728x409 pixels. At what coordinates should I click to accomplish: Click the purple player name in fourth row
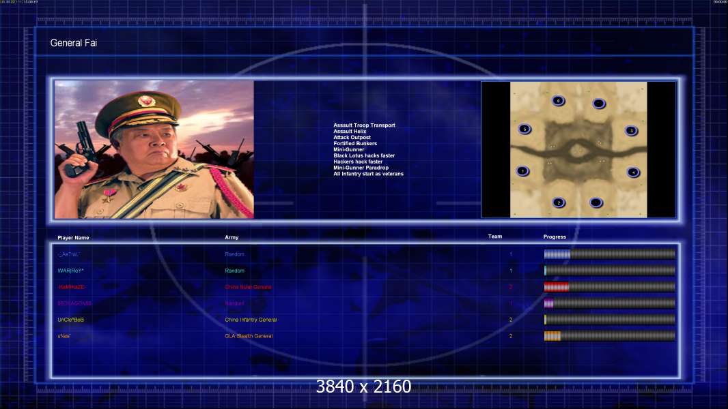point(74,303)
